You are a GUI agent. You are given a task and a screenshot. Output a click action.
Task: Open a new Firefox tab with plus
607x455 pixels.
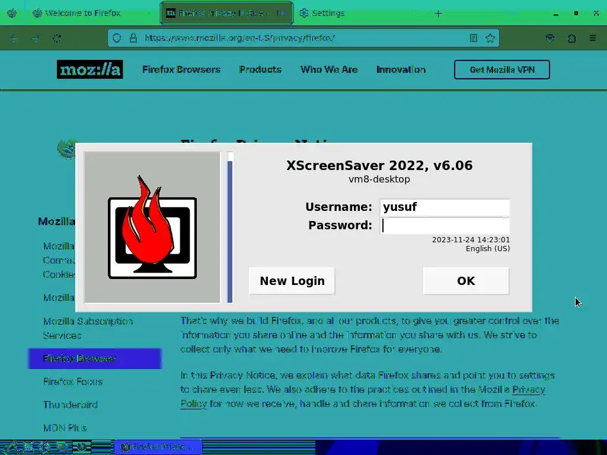(438, 14)
